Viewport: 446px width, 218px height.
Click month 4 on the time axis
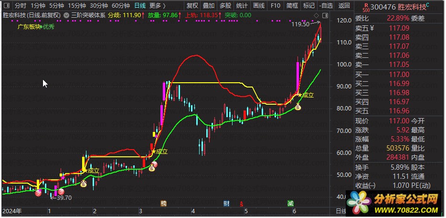coord(193,211)
